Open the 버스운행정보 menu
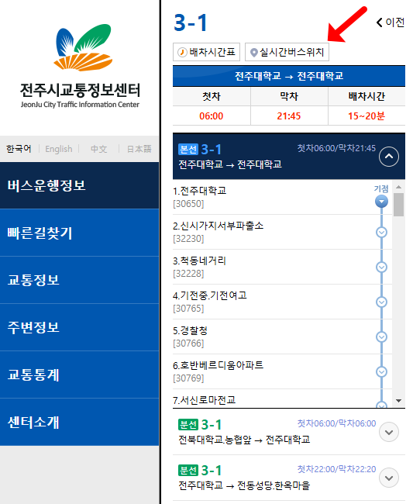 point(79,185)
